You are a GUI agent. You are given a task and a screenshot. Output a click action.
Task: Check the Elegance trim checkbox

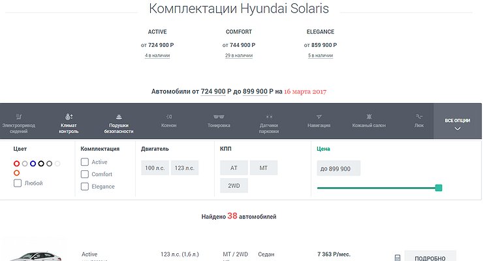click(x=85, y=187)
